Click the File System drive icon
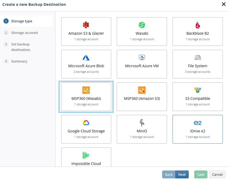This screenshot has width=229, height=181. (x=198, y=58)
